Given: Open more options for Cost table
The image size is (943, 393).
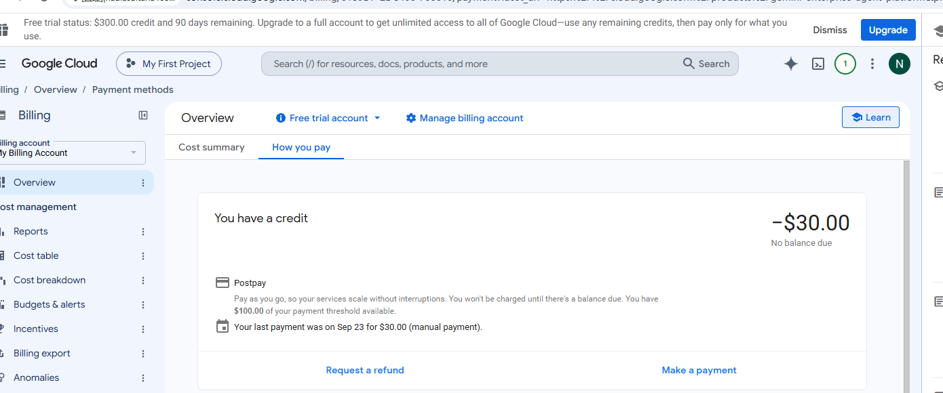Looking at the screenshot, I should pos(143,255).
